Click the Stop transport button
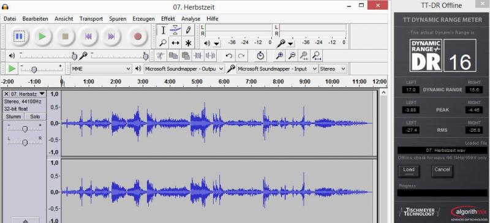Image resolution: width=490 pixels, height=223 pixels. coord(66,36)
